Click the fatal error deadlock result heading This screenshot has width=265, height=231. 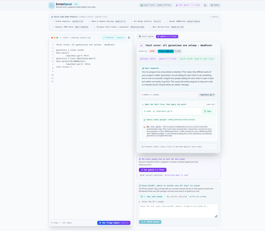coord(179,46)
